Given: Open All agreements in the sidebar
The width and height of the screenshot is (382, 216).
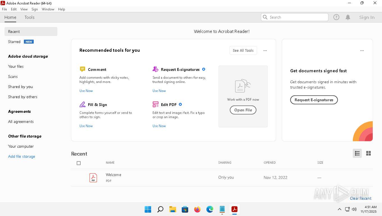Looking at the screenshot, I should click(x=21, y=121).
